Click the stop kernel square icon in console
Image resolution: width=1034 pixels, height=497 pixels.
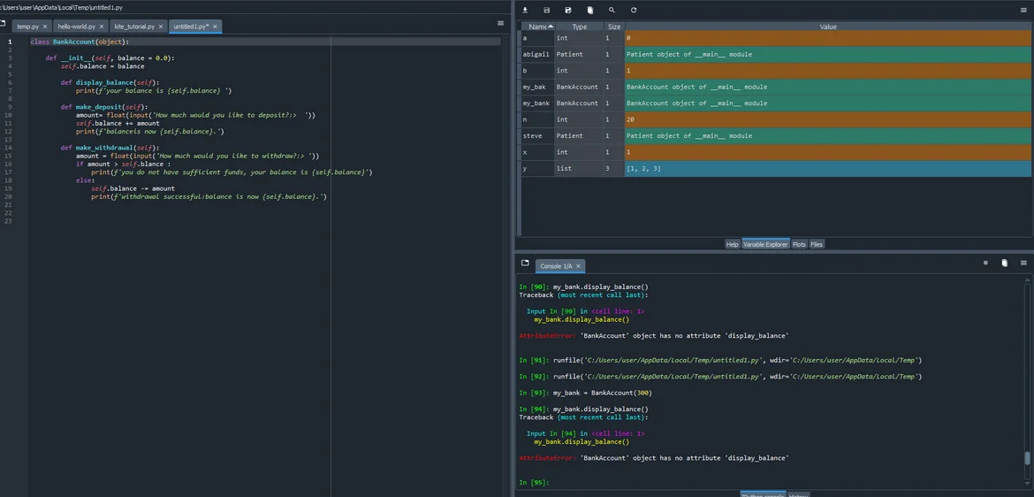[x=985, y=263]
